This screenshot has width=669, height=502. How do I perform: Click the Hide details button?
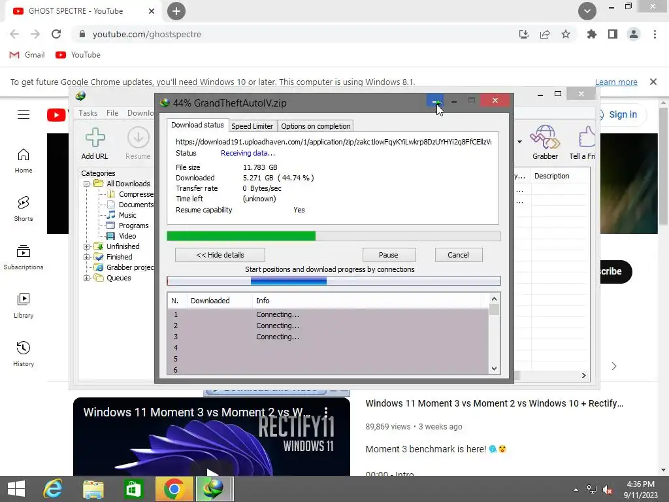220,255
